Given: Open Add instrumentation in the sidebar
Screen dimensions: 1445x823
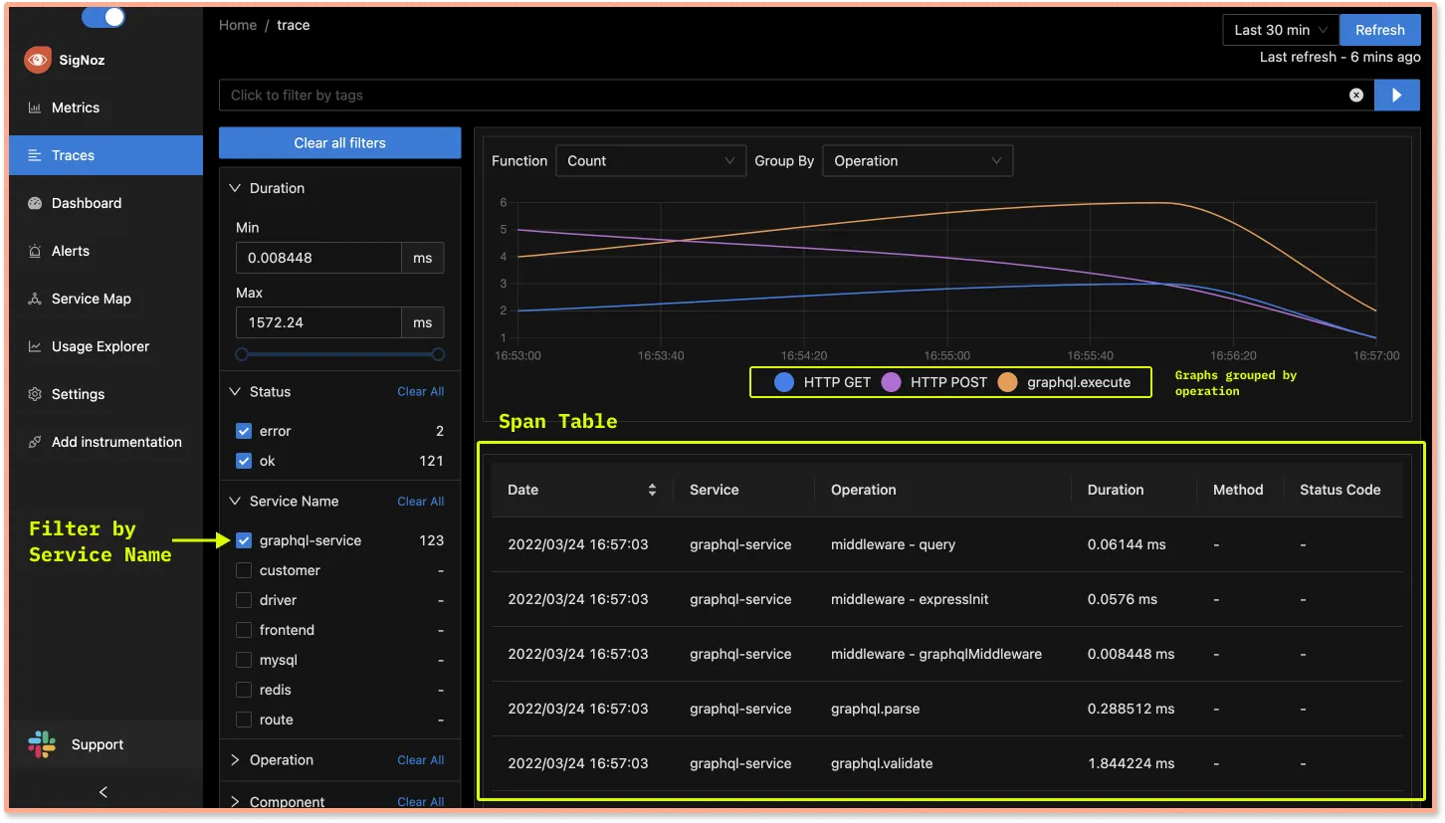Looking at the screenshot, I should [105, 442].
